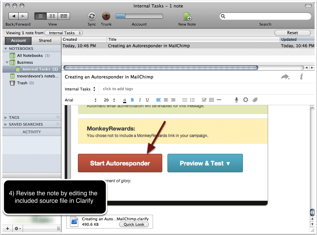Collapse the NOTEBOOKS section

click(5, 49)
